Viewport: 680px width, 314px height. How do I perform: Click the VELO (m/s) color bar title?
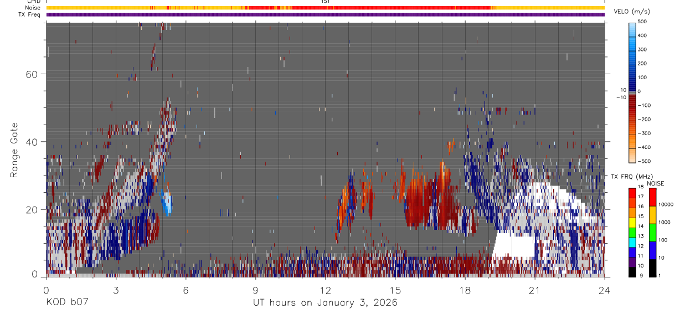pyautogui.click(x=631, y=12)
